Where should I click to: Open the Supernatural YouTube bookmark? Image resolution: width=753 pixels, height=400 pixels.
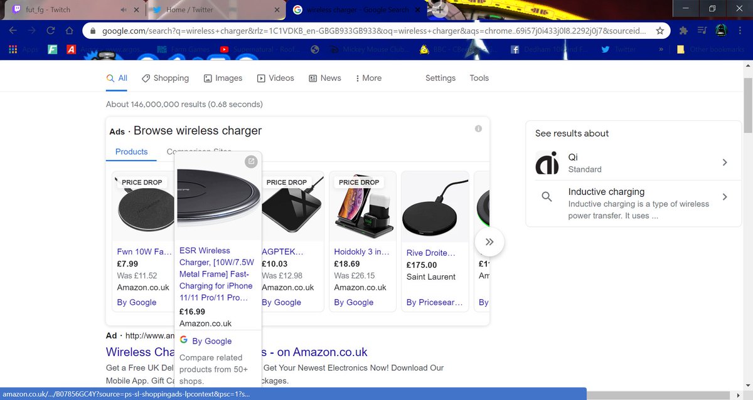tap(260, 50)
